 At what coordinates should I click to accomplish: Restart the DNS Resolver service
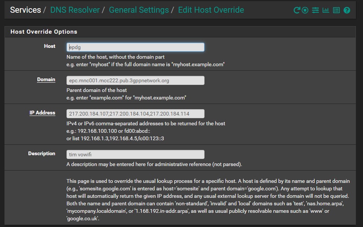296,10
